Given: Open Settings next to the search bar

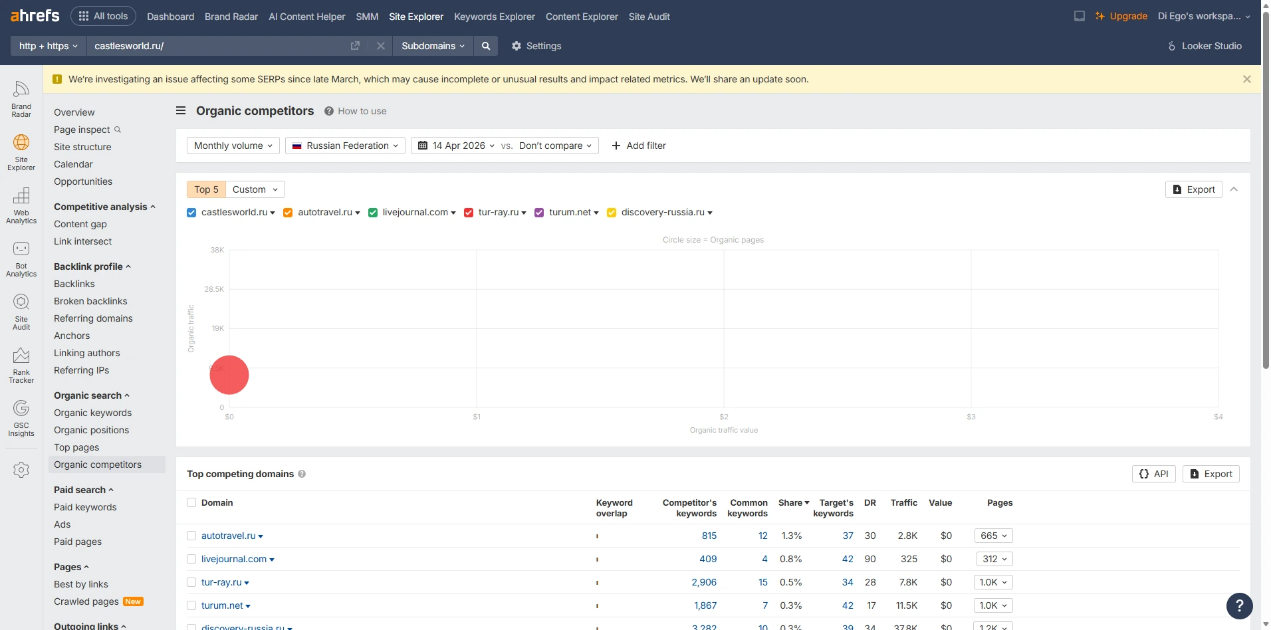Looking at the screenshot, I should (x=536, y=46).
